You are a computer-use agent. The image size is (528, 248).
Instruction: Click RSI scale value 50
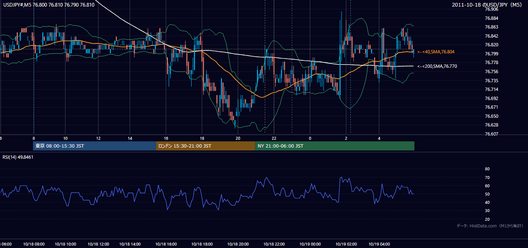(x=487, y=194)
